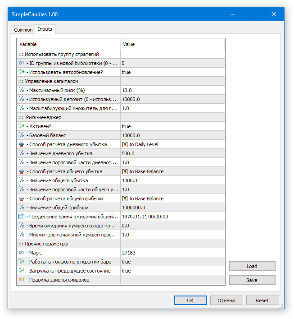The height and width of the screenshot is (319, 294).
Task: Click fraction icon of Значение дневного убытка
Action: (x=21, y=153)
